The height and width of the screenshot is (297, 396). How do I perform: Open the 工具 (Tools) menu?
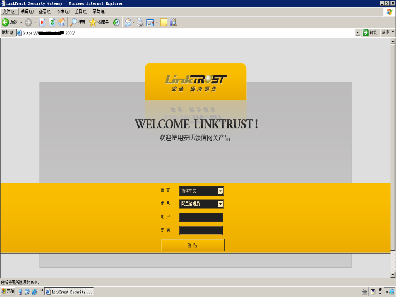81,12
